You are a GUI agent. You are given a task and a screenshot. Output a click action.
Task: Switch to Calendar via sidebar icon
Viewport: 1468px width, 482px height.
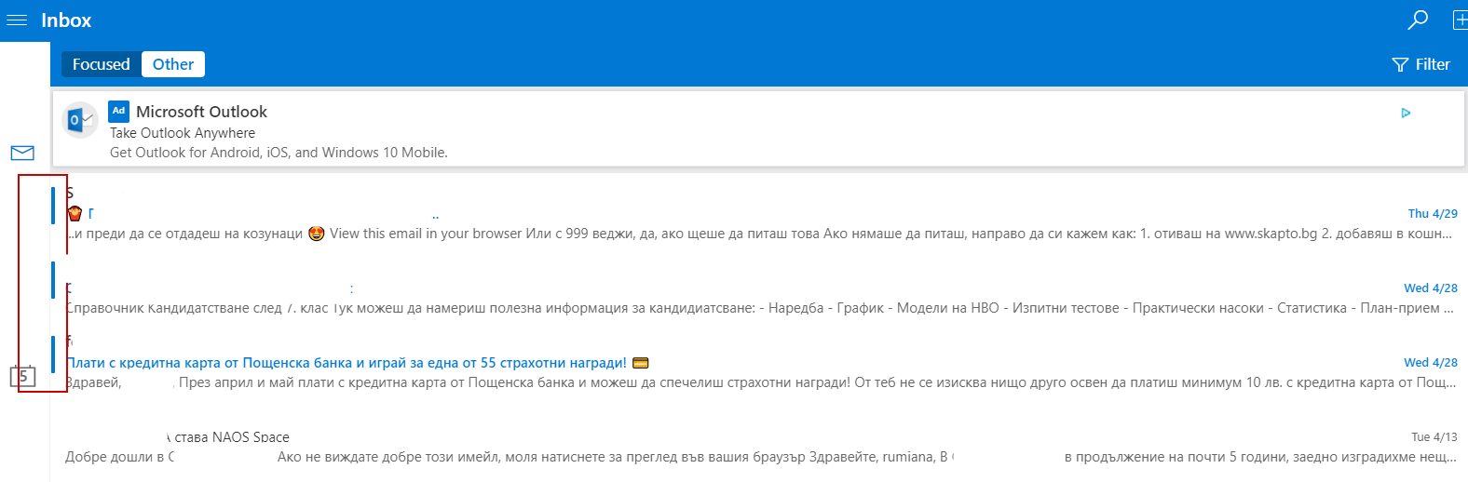22,376
